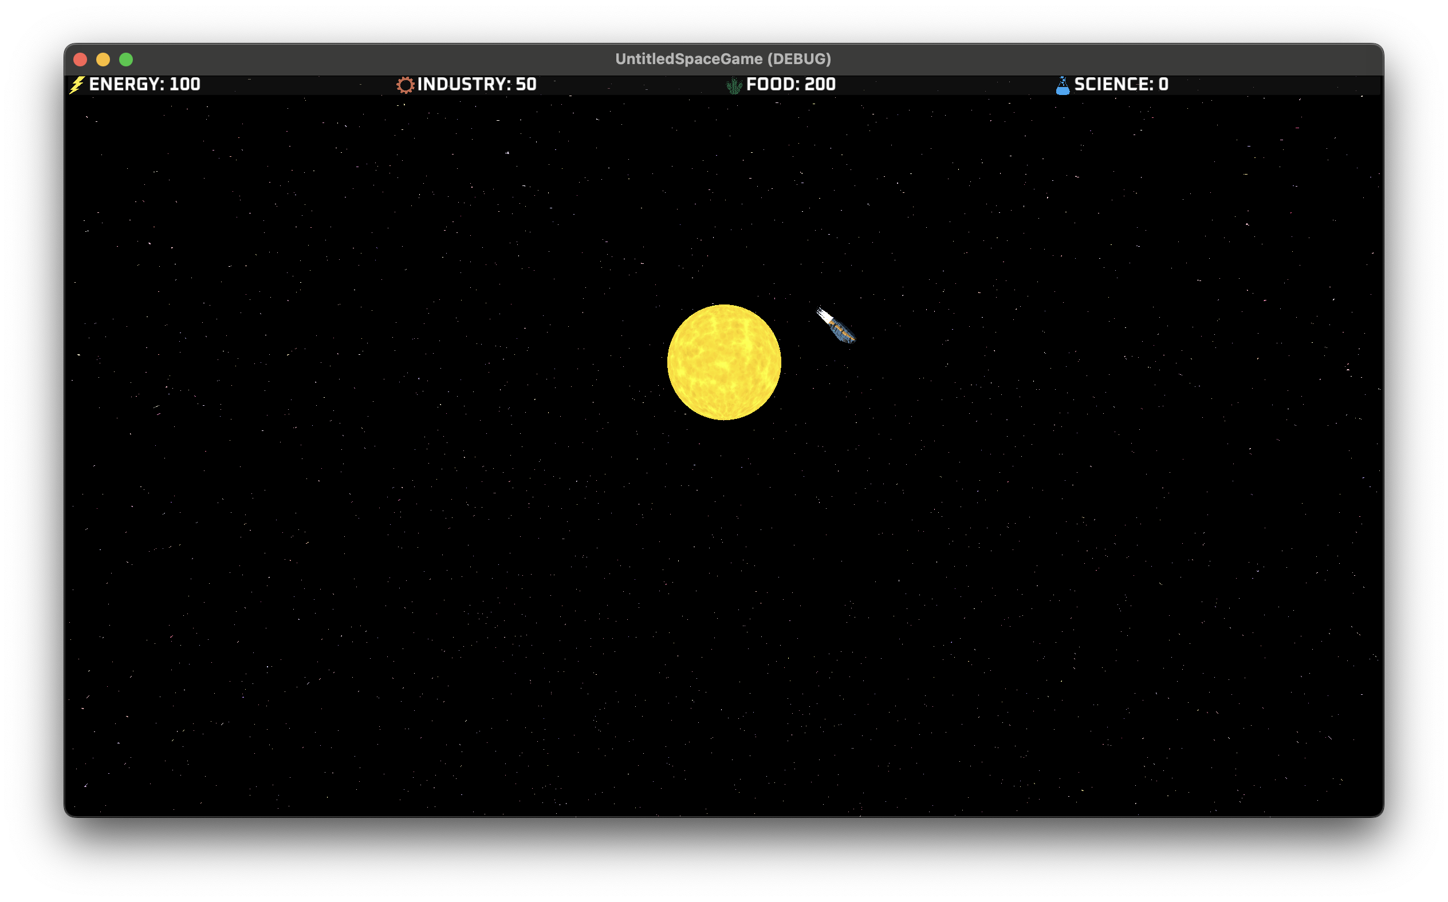
Task: Select the gear Industry icon
Action: (406, 84)
